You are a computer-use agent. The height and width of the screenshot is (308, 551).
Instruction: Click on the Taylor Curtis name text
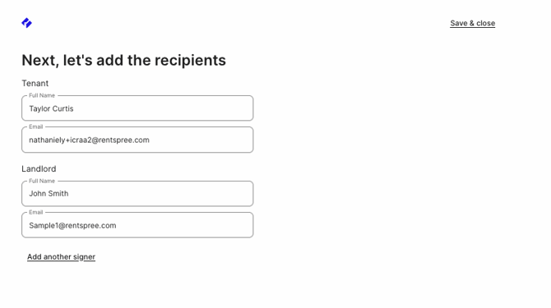[x=51, y=108]
